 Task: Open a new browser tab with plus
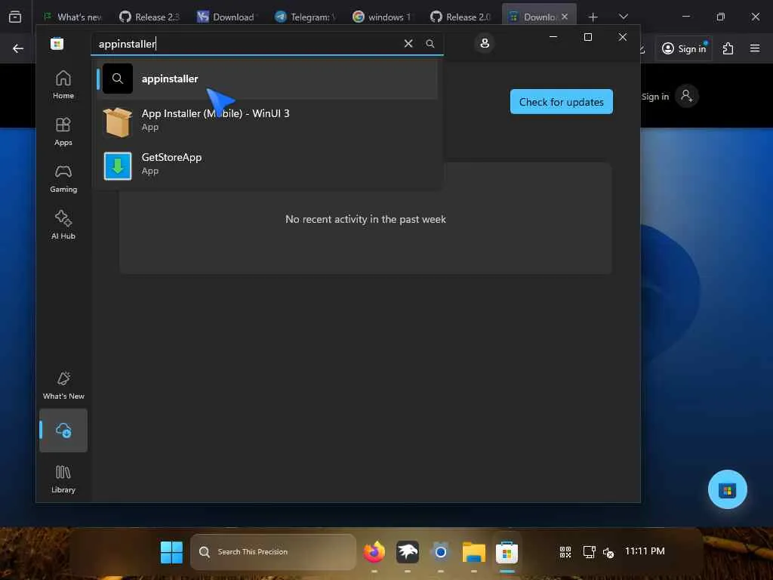pyautogui.click(x=593, y=17)
